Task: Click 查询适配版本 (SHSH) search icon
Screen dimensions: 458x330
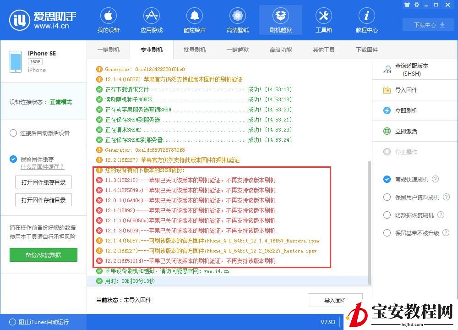Action: [x=387, y=70]
